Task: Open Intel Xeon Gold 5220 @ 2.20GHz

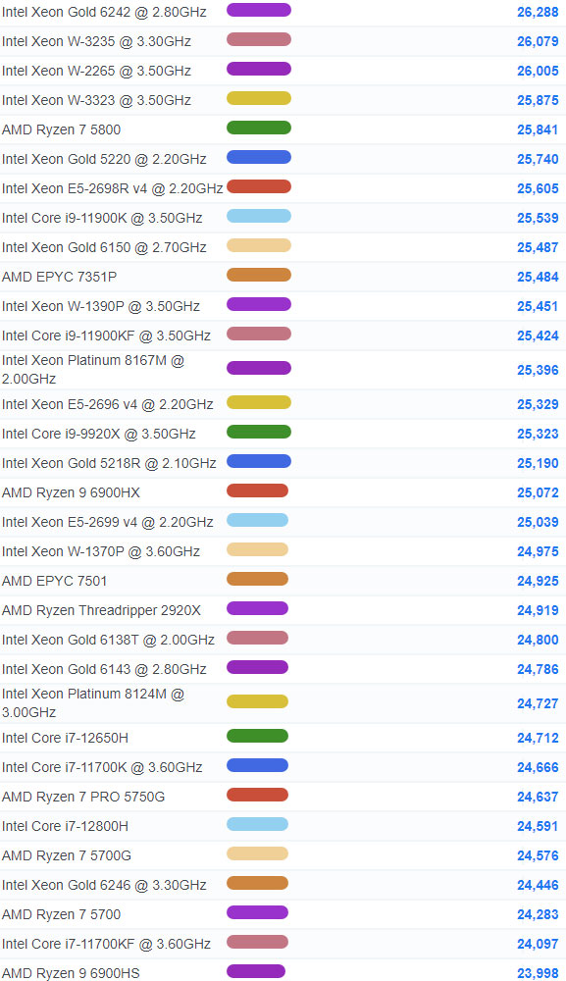Action: click(x=104, y=159)
